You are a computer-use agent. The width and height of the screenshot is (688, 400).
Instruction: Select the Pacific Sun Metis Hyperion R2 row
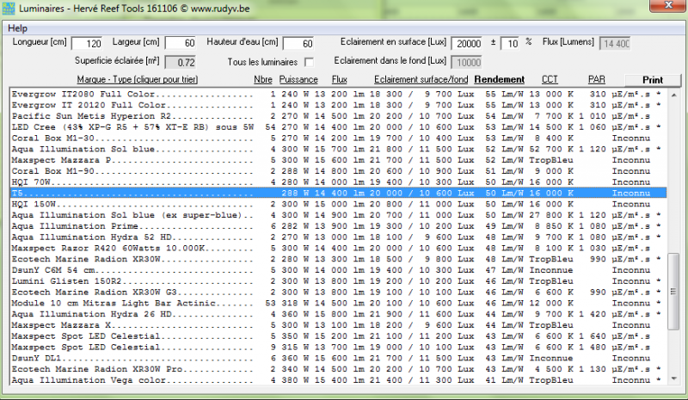(x=338, y=116)
